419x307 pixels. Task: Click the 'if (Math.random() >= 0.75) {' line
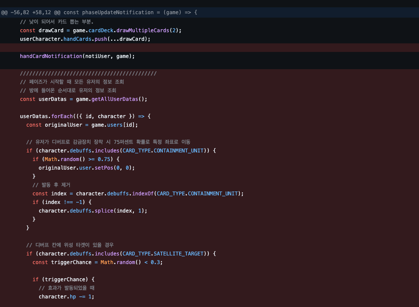[x=76, y=159]
